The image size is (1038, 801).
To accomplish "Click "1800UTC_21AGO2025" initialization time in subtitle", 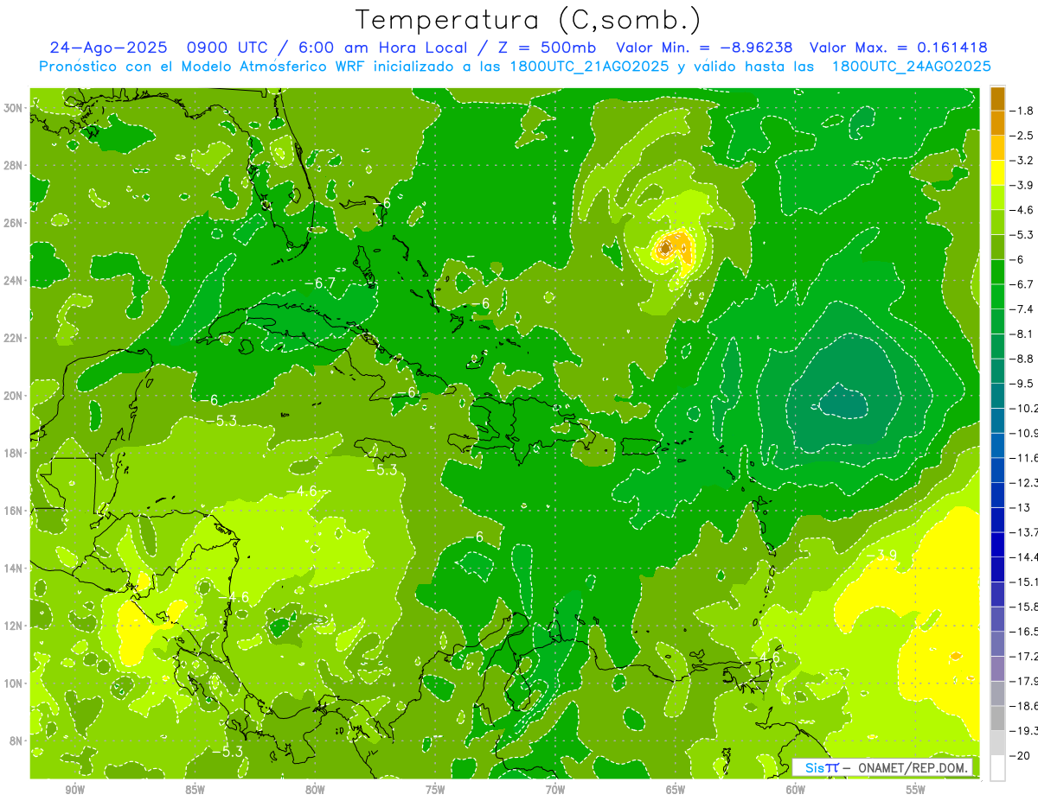I will (x=586, y=66).
